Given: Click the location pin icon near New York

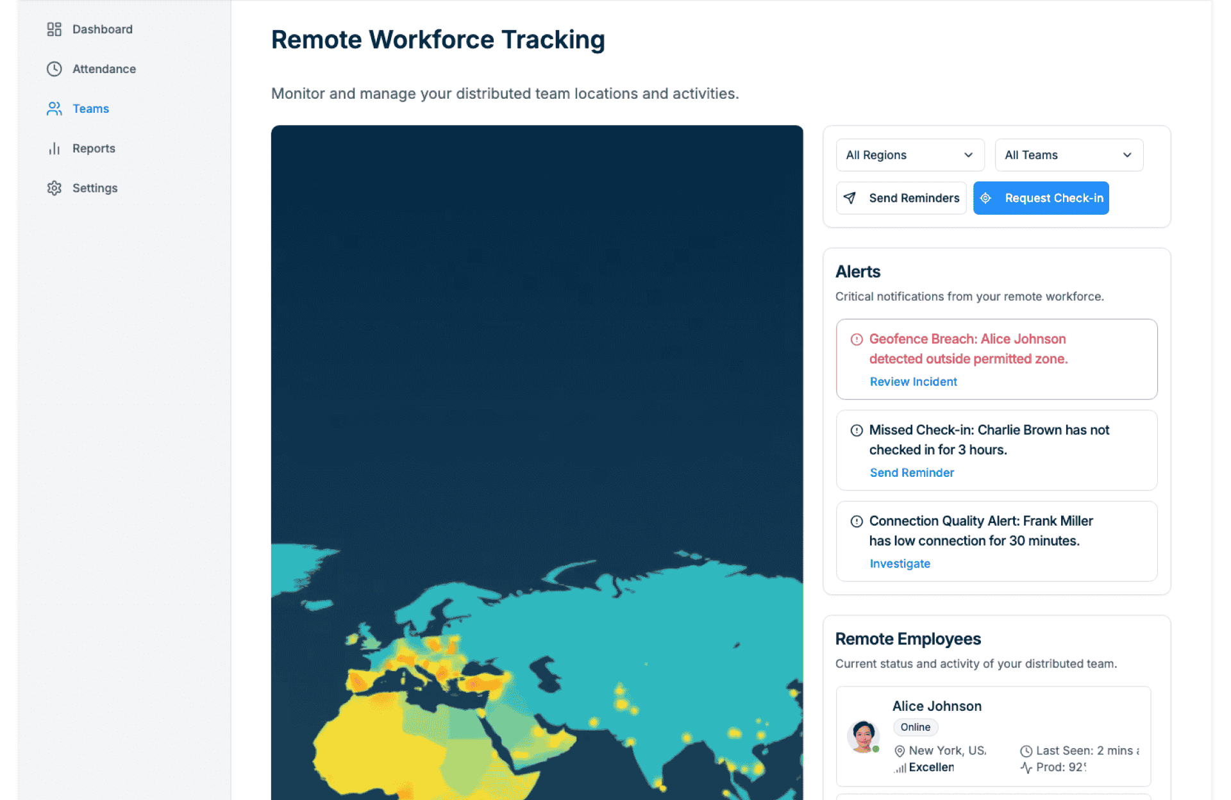Looking at the screenshot, I should tap(900, 751).
